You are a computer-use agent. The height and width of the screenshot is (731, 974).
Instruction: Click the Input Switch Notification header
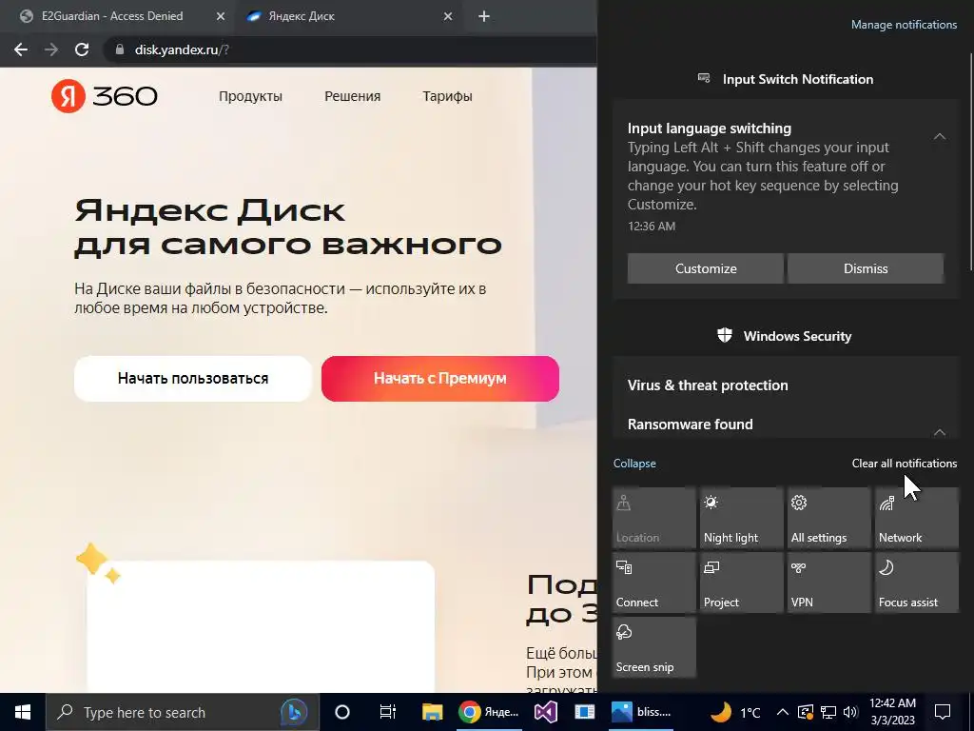(x=785, y=79)
